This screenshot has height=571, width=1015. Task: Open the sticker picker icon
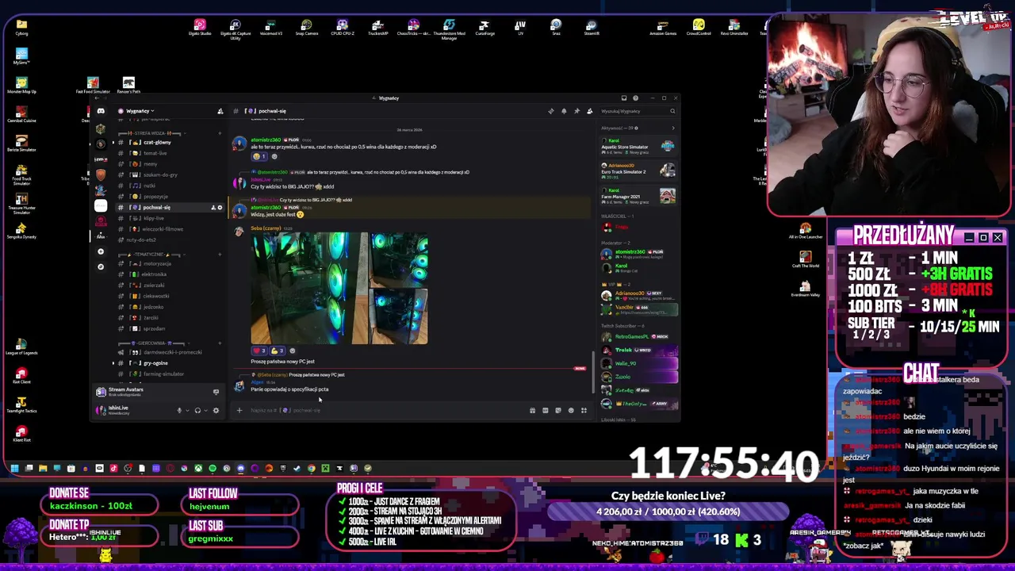click(558, 411)
